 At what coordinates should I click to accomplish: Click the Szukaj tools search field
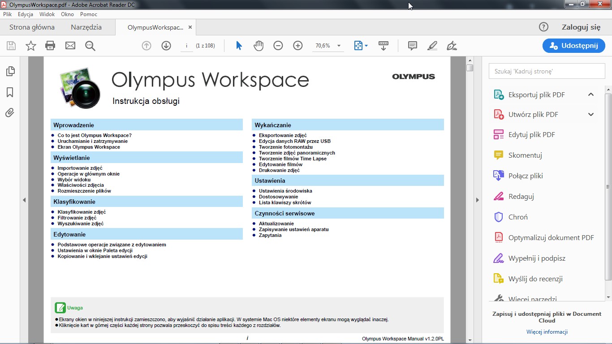[547, 71]
